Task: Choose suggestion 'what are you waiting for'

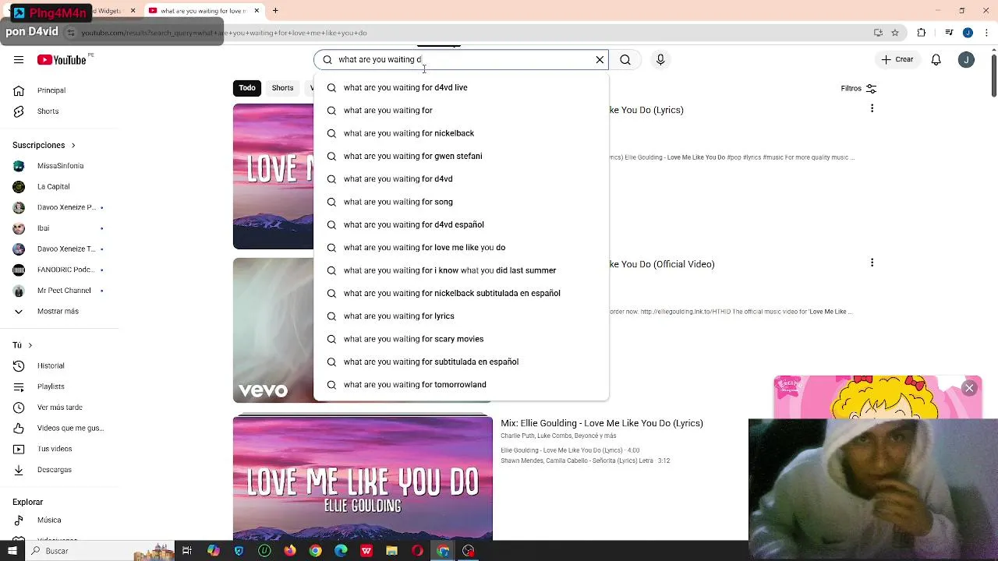Action: point(461,111)
